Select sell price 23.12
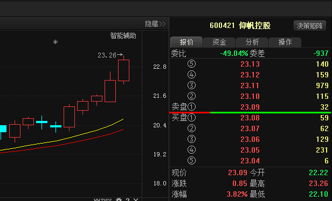The width and height of the screenshot is (332, 201). tap(250, 75)
